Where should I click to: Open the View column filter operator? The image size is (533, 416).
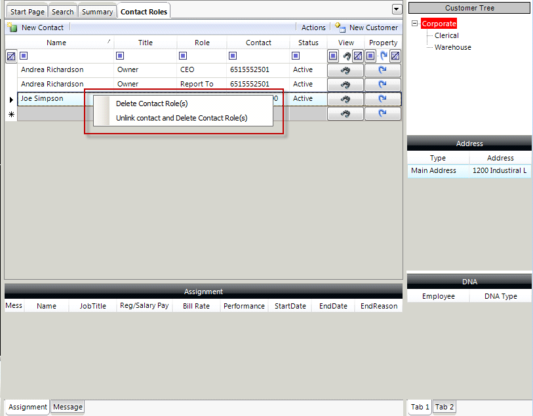point(333,56)
